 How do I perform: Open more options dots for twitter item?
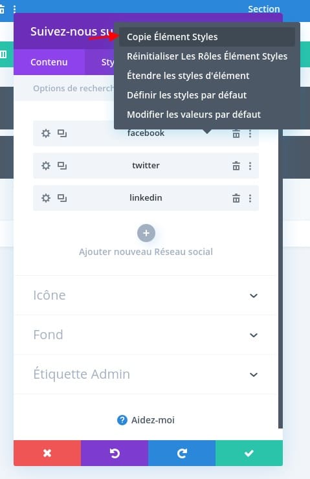coord(250,166)
